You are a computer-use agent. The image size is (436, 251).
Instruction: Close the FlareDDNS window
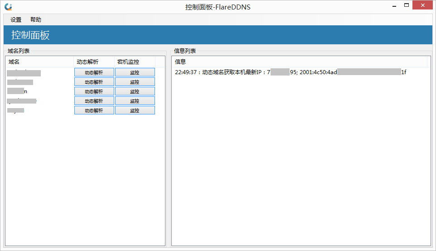click(423, 5)
